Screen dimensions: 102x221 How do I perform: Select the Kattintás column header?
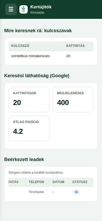pyautogui.click(x=75, y=46)
